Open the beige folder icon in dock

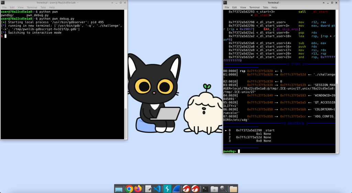click(233, 189)
